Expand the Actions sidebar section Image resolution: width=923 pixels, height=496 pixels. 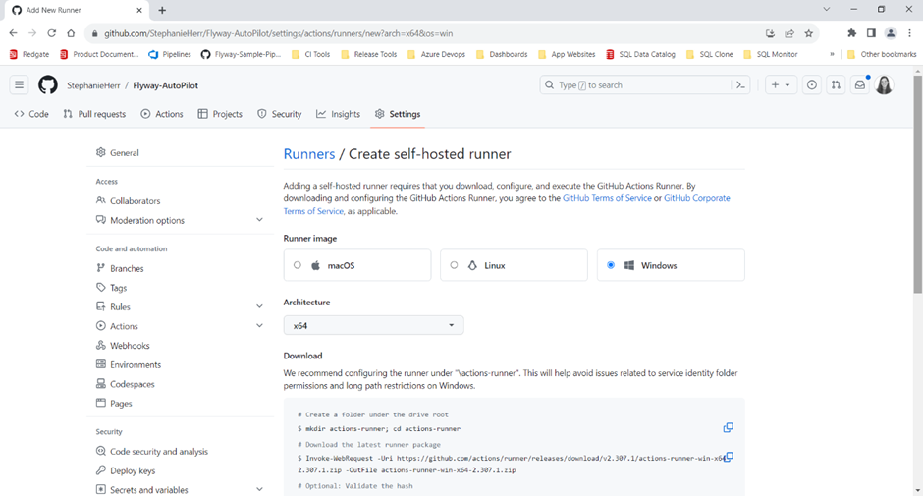coord(259,326)
